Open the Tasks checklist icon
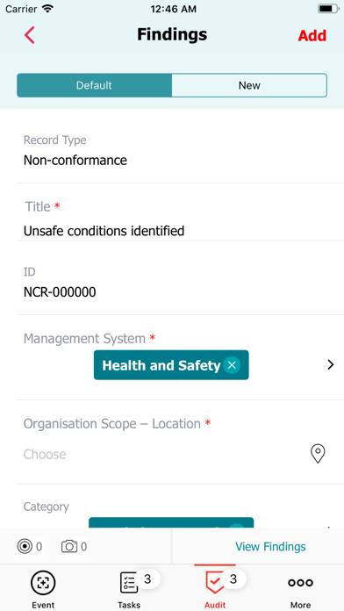This screenshot has width=344, height=611. (129, 583)
